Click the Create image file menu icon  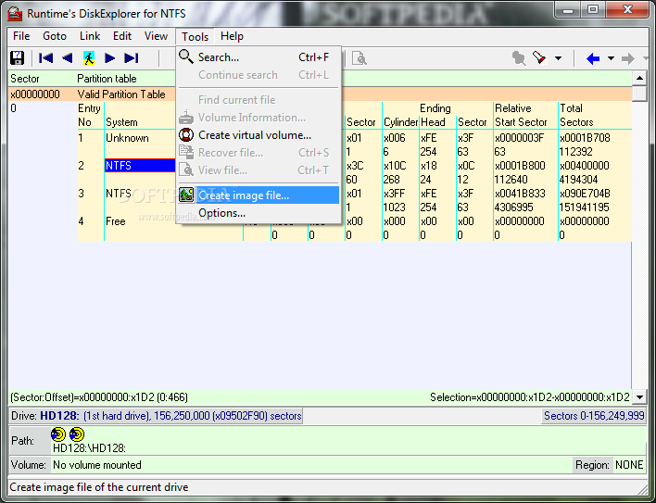pos(186,195)
